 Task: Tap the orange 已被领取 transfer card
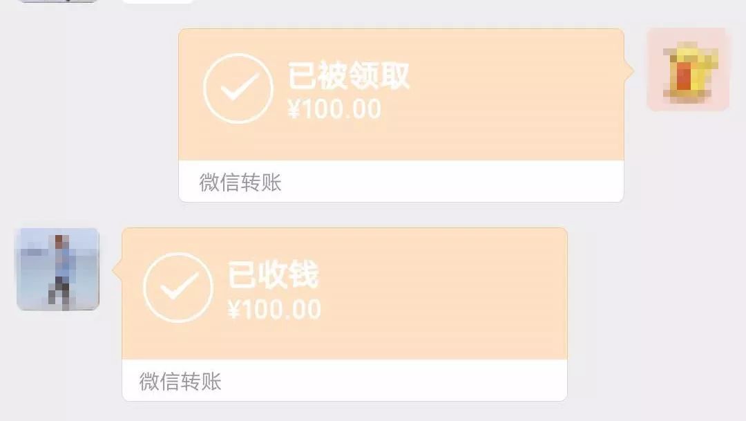pos(401,93)
